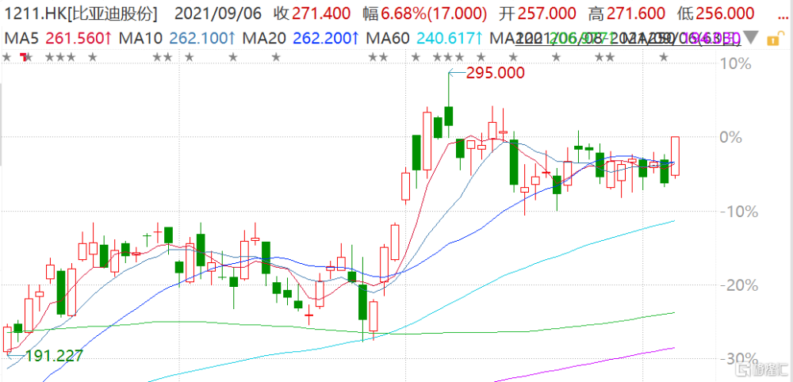Click the -30% label on the right axis
The height and width of the screenshot is (382, 793).
(x=737, y=359)
